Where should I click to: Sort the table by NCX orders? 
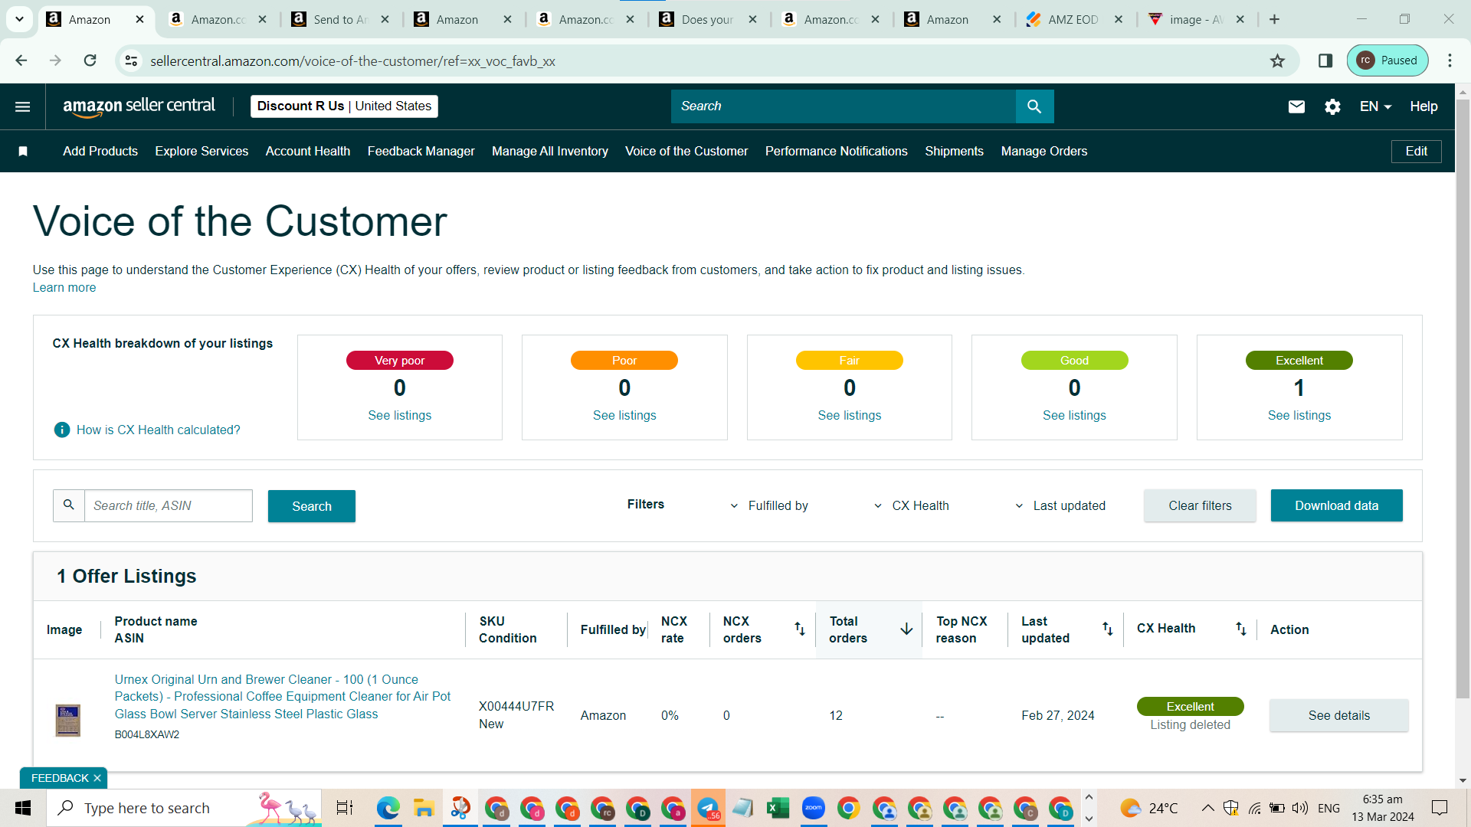pyautogui.click(x=799, y=629)
